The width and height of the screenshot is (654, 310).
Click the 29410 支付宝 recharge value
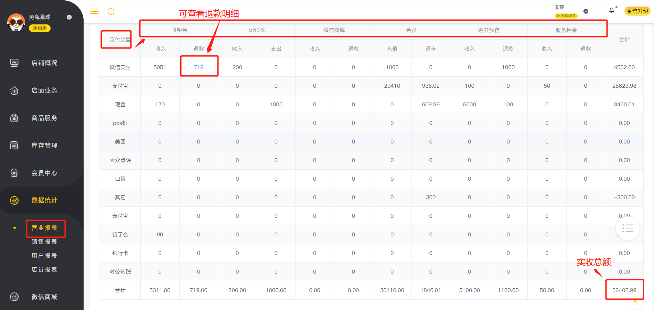[392, 86]
